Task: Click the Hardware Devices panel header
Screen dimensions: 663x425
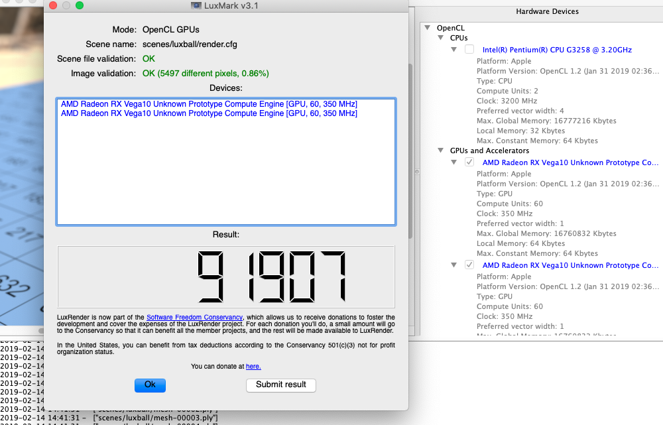Action: click(547, 11)
